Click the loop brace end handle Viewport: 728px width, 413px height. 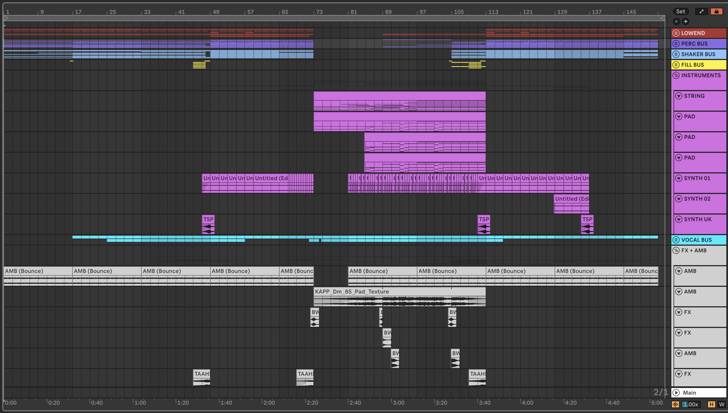[x=663, y=18]
